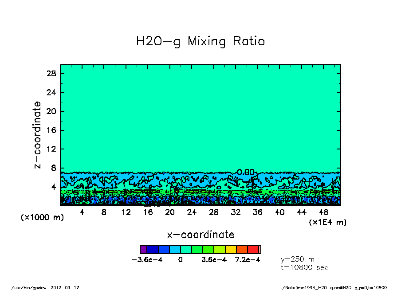The image size is (401, 290).
Task: Click the '-3.6e-4' color bar label
Action: coord(147,260)
